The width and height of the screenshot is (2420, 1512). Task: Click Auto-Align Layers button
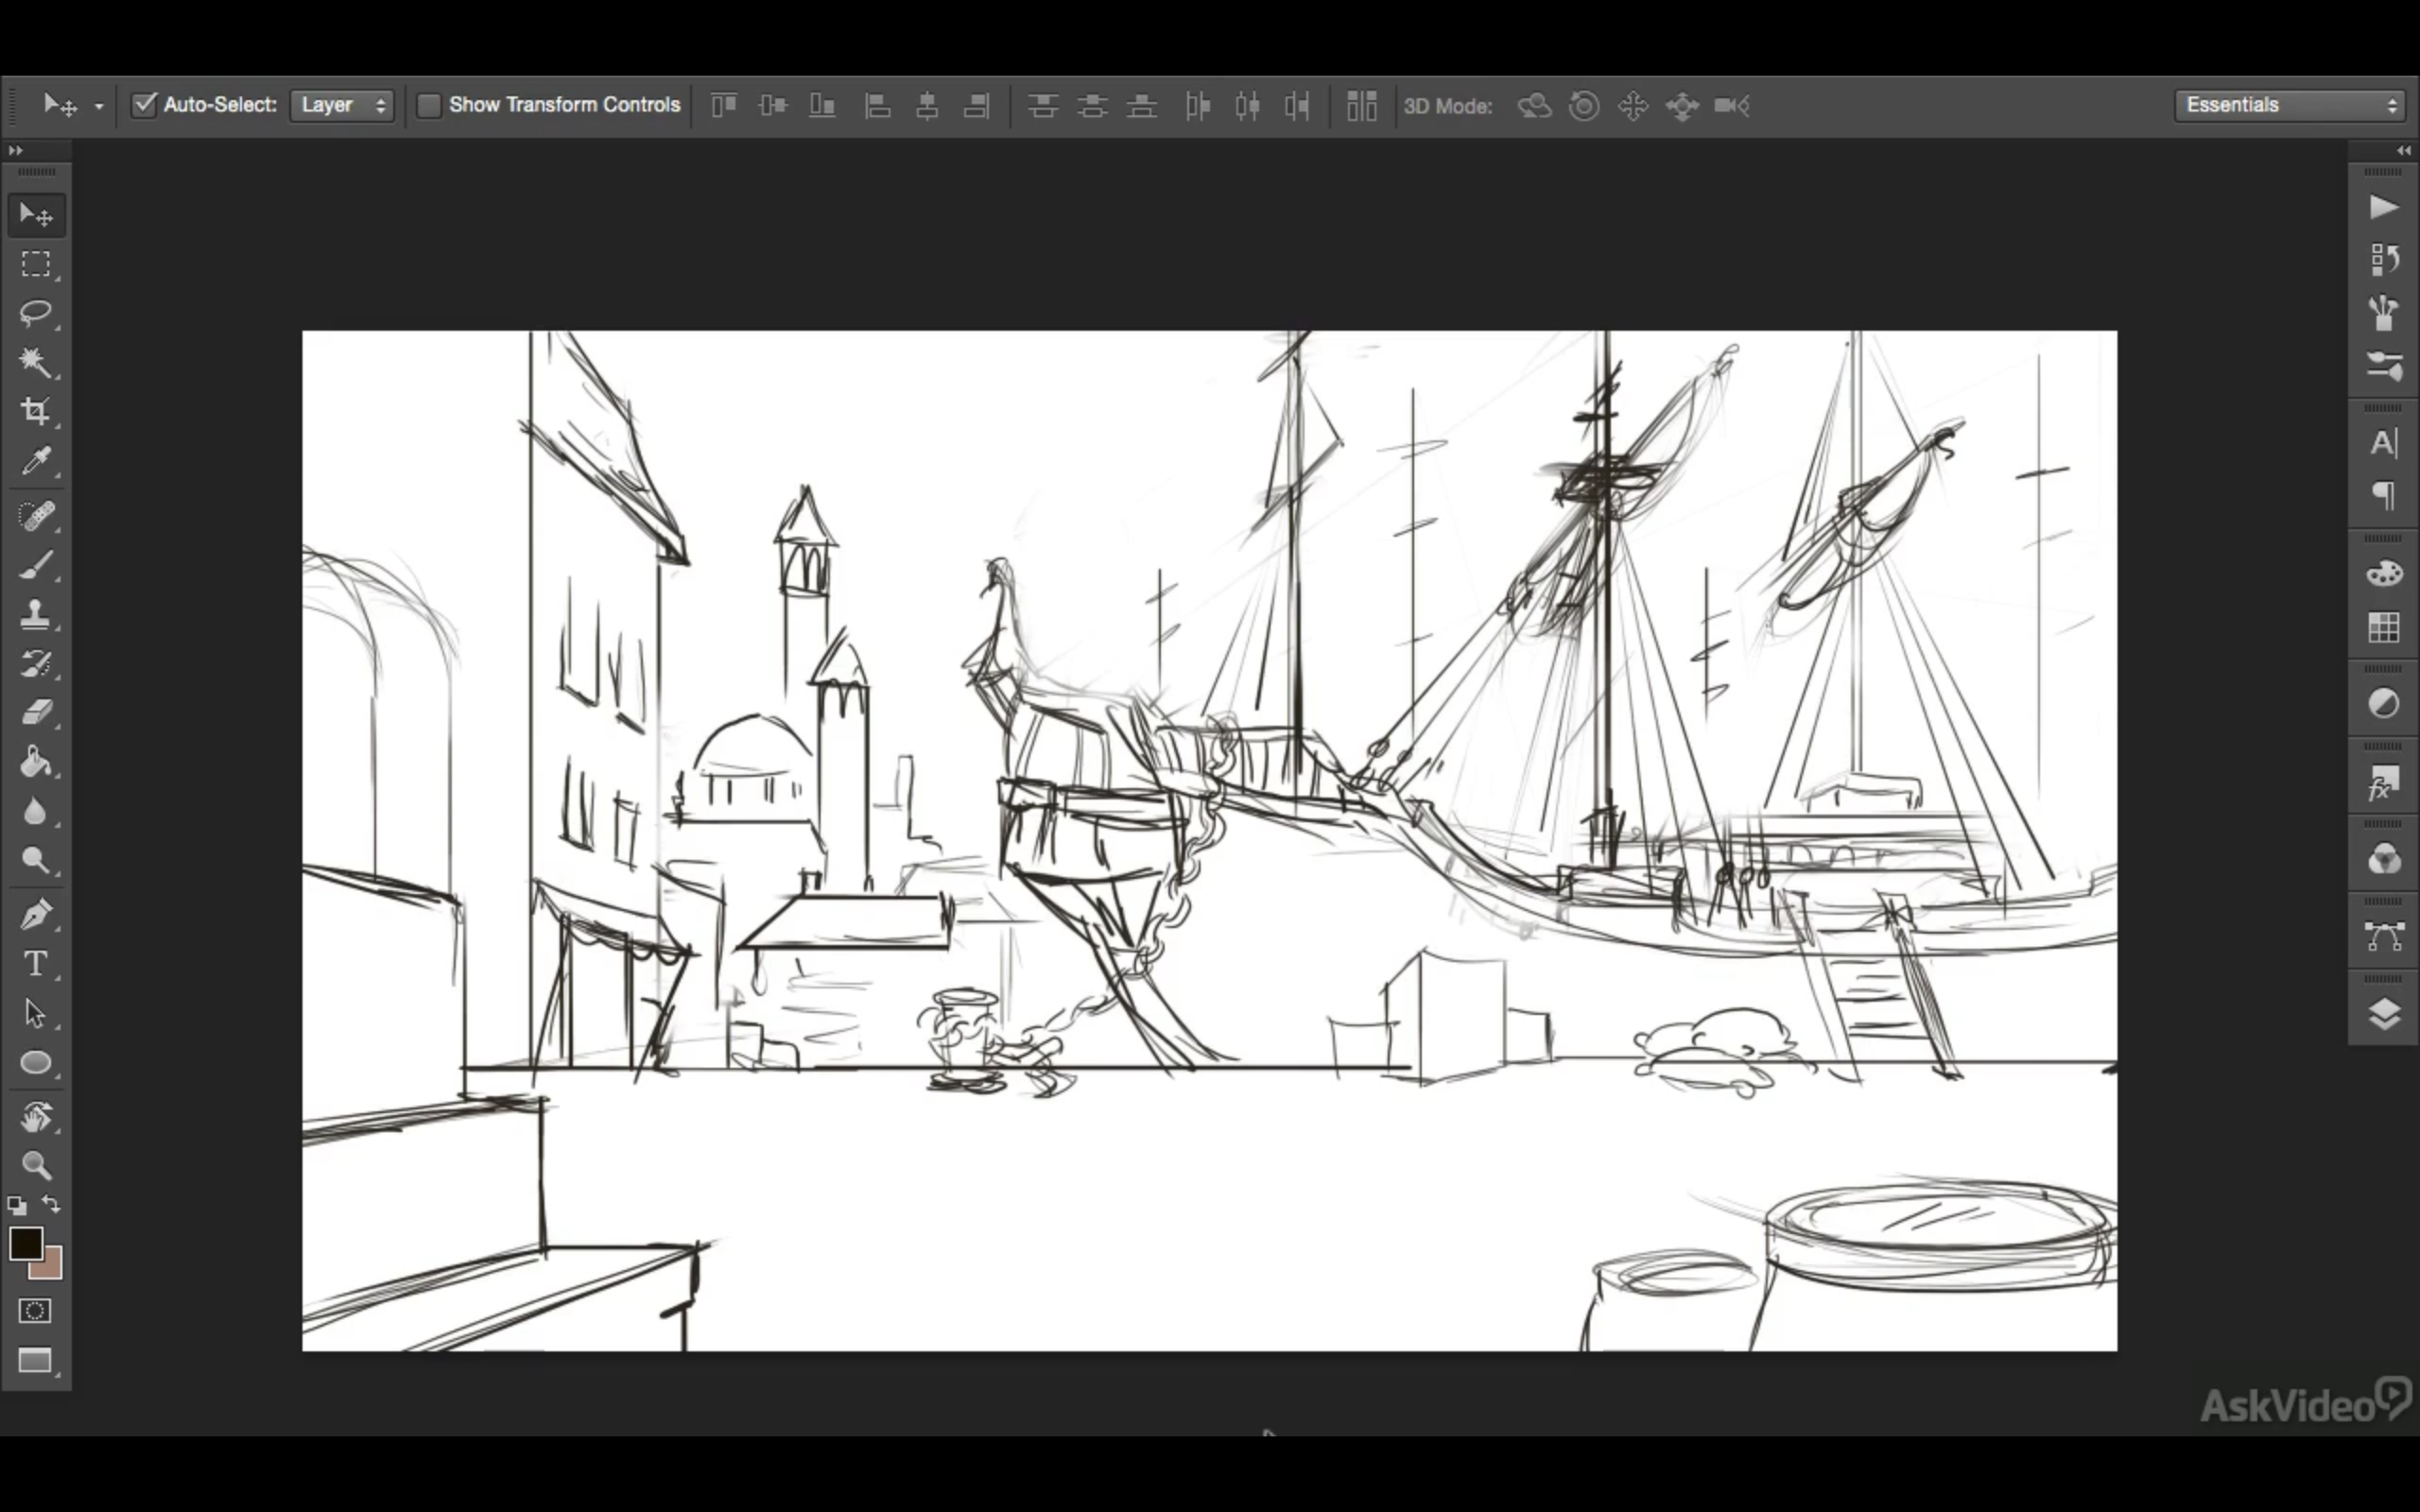[x=1362, y=105]
